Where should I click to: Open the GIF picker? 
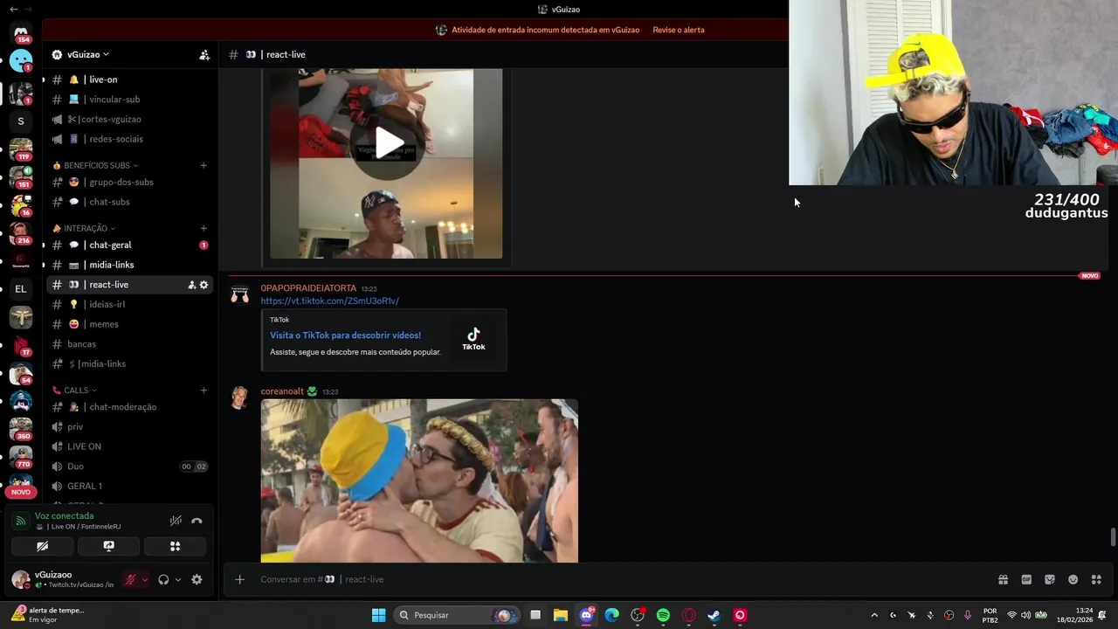(x=1026, y=579)
